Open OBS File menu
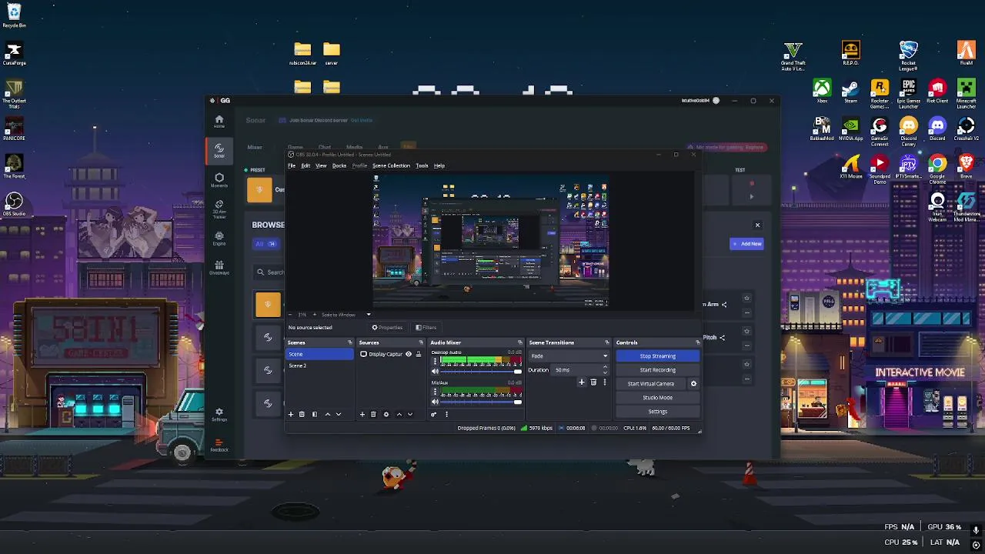Screen dimensions: 985x554 [x=292, y=165]
